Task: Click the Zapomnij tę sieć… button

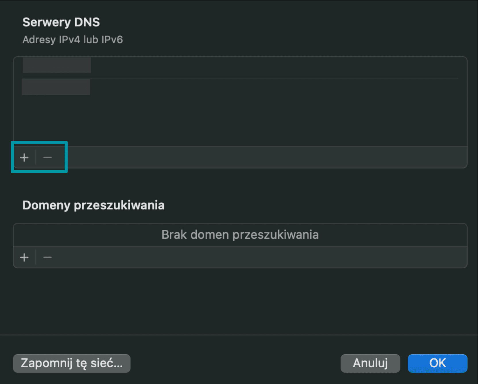Action: pyautogui.click(x=72, y=363)
